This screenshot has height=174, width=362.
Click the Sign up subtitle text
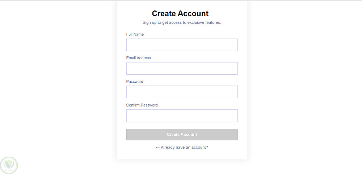182,22
